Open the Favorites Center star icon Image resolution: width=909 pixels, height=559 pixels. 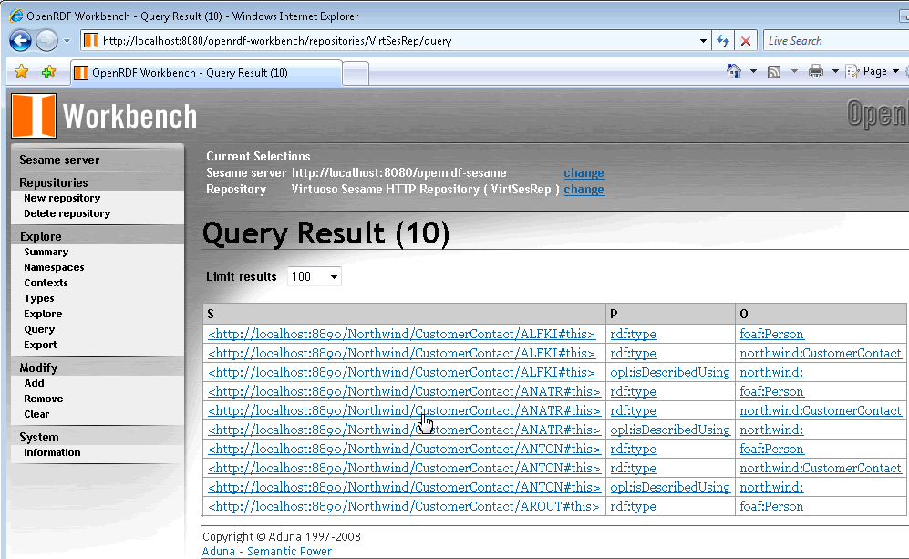[x=21, y=72]
